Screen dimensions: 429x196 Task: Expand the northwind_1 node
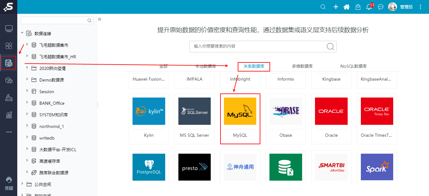coord(27,125)
